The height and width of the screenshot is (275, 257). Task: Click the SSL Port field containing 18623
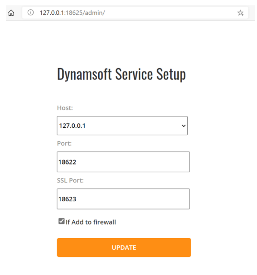pyautogui.click(x=123, y=199)
